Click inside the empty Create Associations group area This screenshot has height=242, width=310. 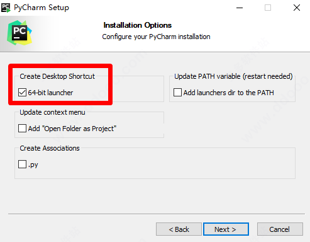point(168,166)
